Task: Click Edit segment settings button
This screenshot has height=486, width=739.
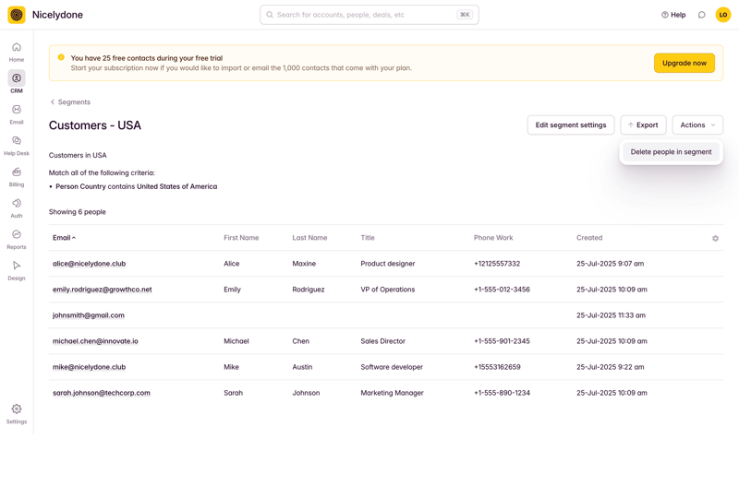Action: [571, 125]
